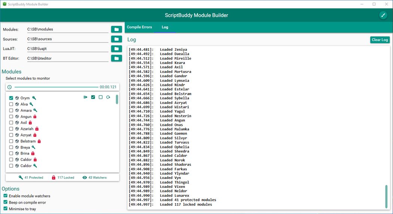Click the red lock icon beside Angun
Screen dimensions: 393x214
point(35,117)
